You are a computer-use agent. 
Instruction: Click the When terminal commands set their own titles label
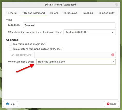[35, 32]
